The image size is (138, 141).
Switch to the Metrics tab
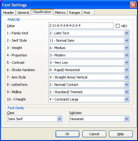pyautogui.click(x=60, y=13)
